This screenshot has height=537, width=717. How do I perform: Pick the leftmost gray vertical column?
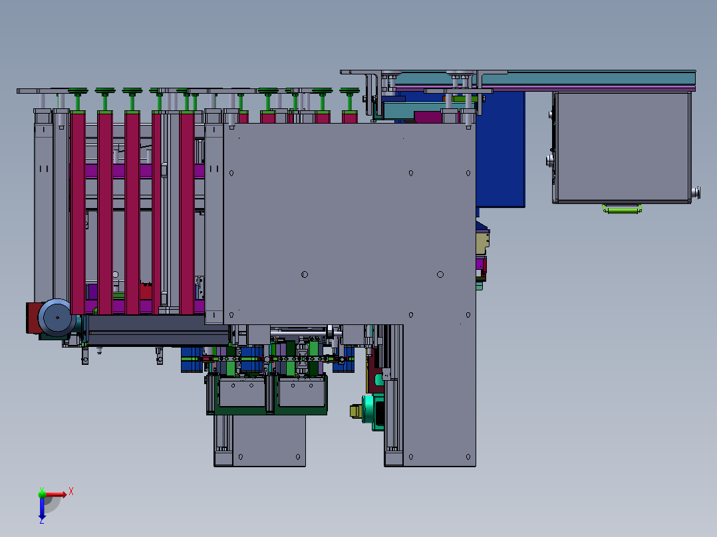(43, 199)
